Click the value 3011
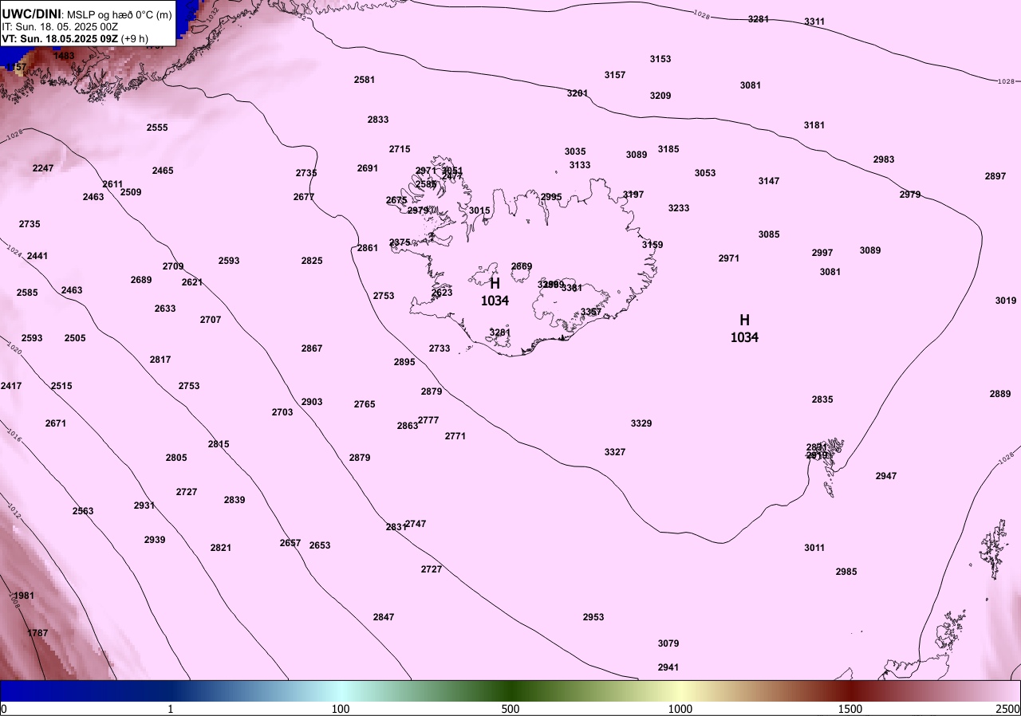Screen dimensions: 1021x716 [814, 548]
